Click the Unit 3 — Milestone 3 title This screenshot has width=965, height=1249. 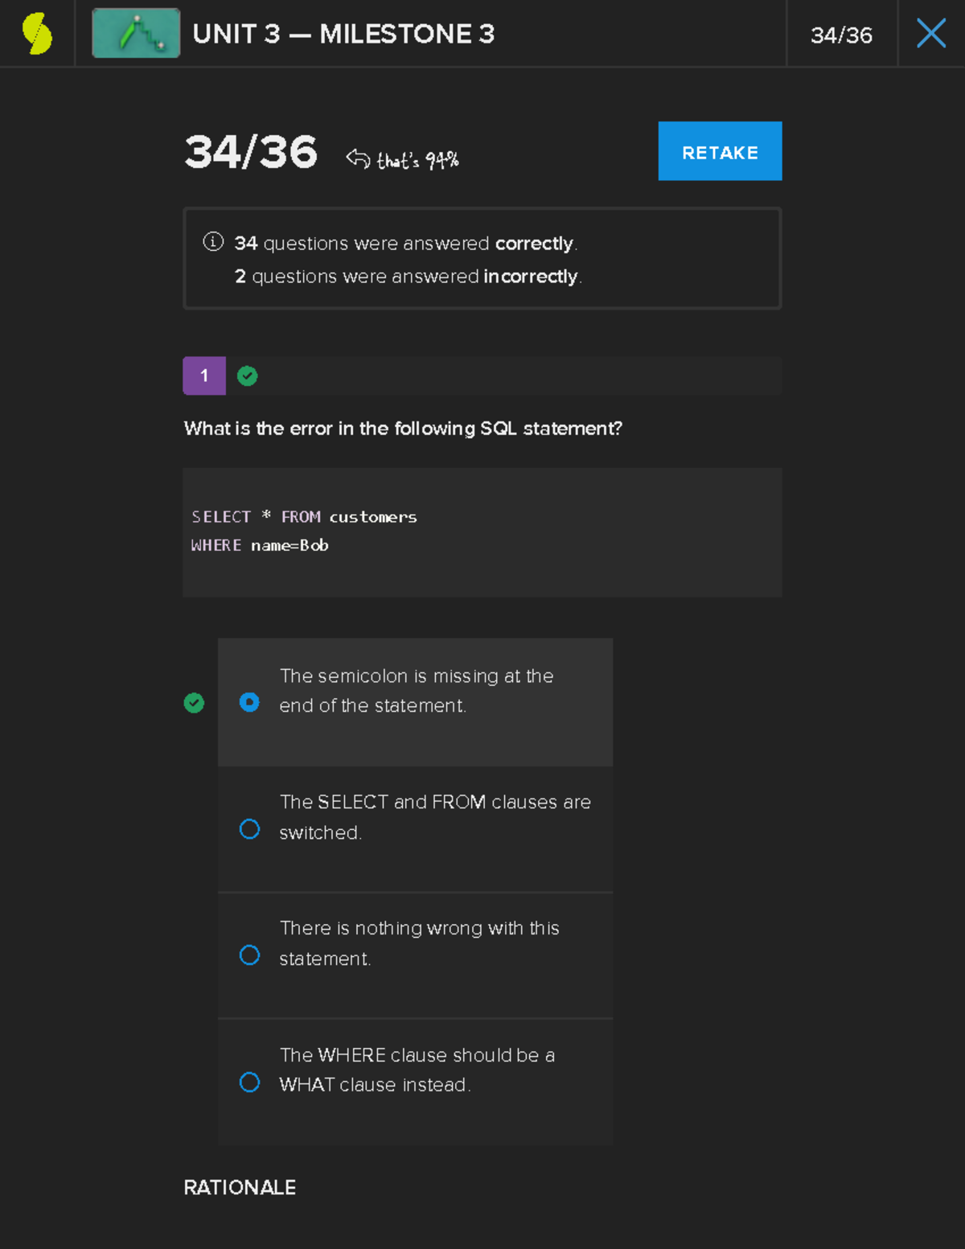tap(343, 34)
